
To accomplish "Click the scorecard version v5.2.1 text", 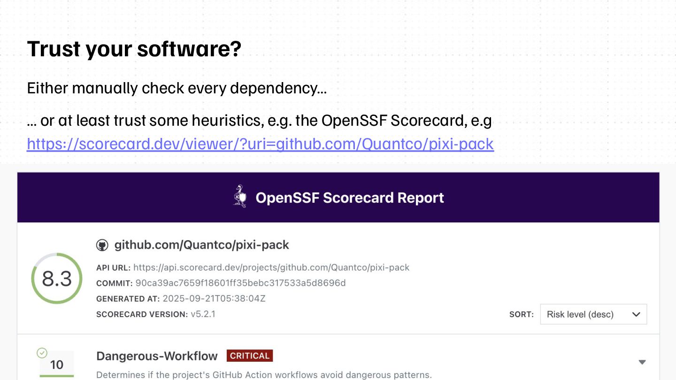I will pos(203,314).
